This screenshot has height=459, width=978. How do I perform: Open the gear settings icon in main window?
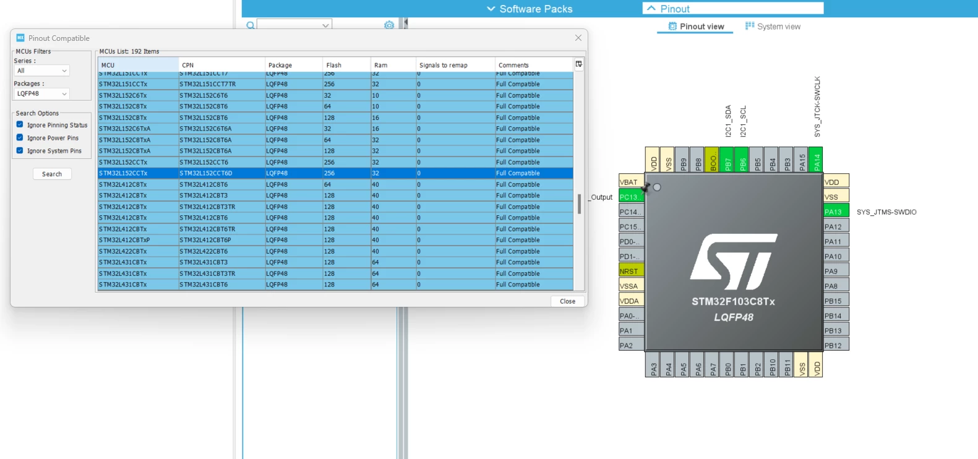[389, 25]
